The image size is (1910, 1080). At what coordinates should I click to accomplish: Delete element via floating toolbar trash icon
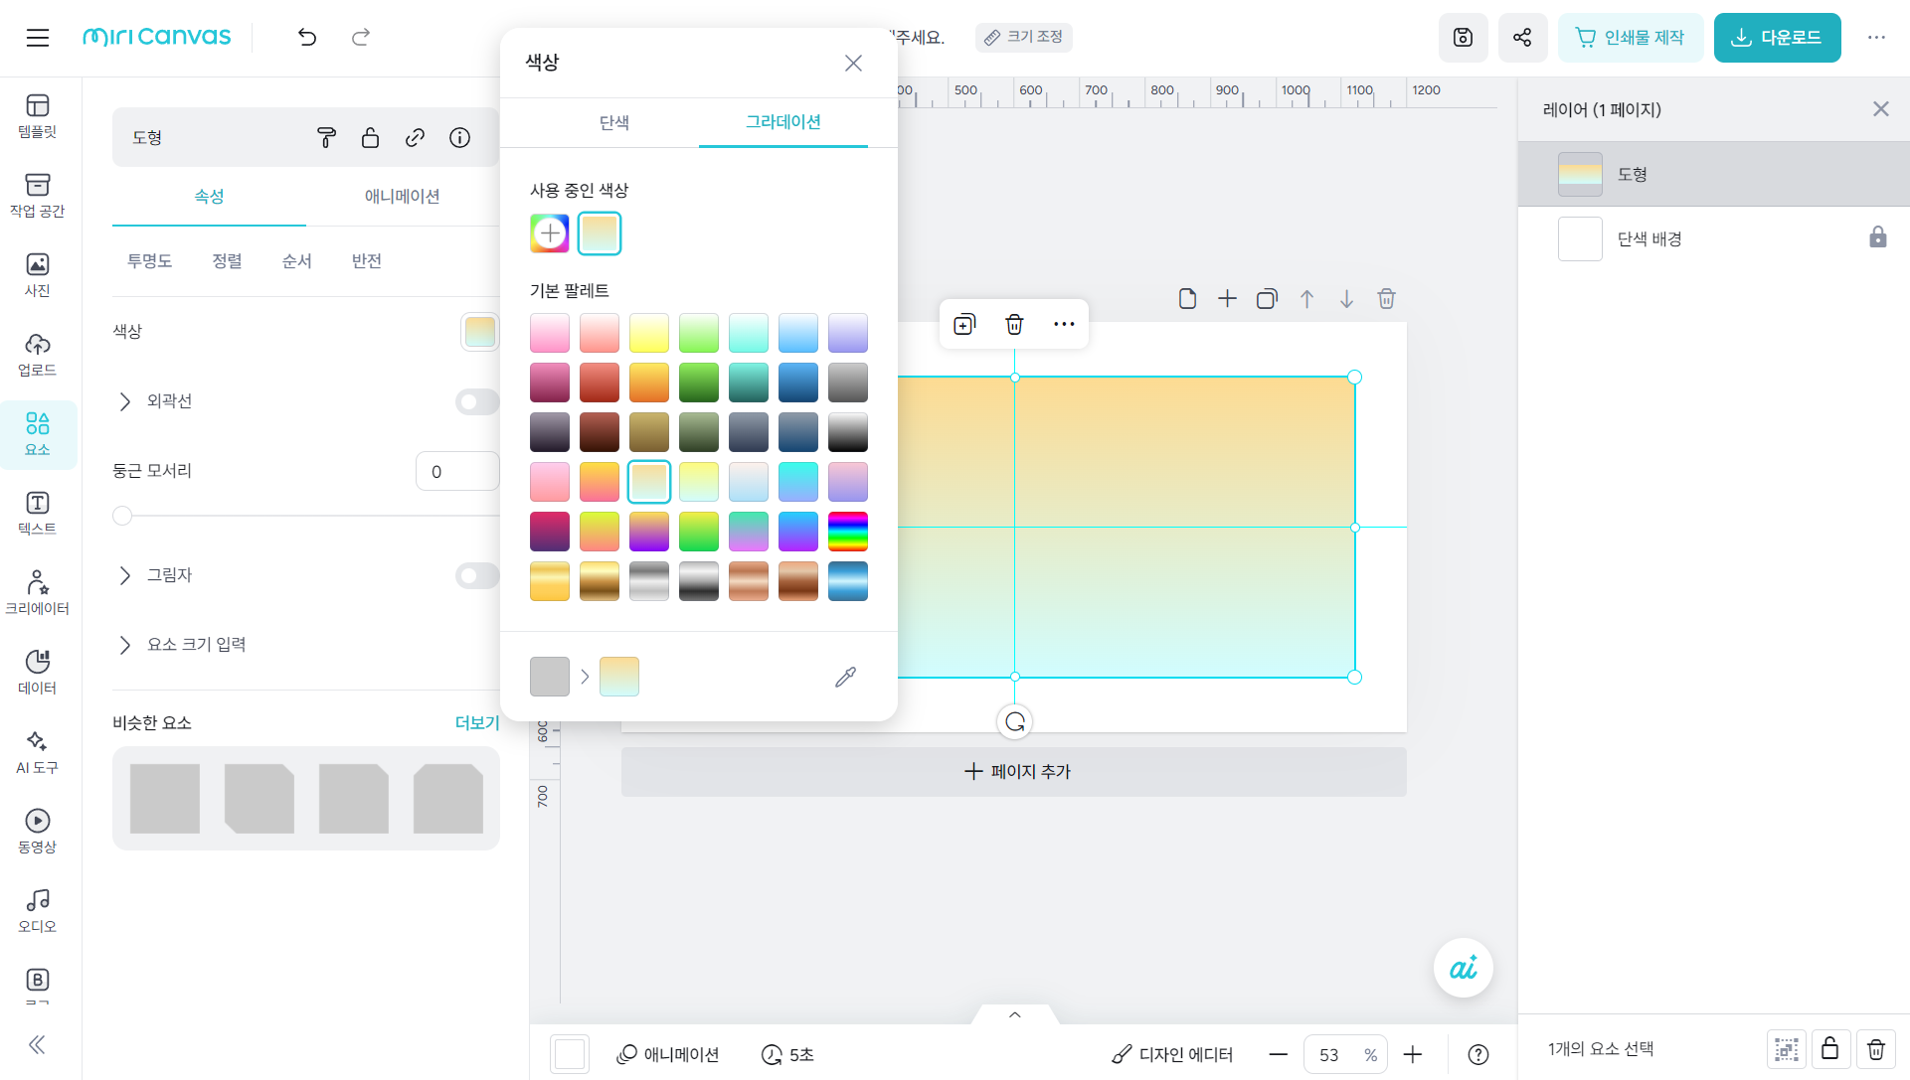click(1014, 324)
